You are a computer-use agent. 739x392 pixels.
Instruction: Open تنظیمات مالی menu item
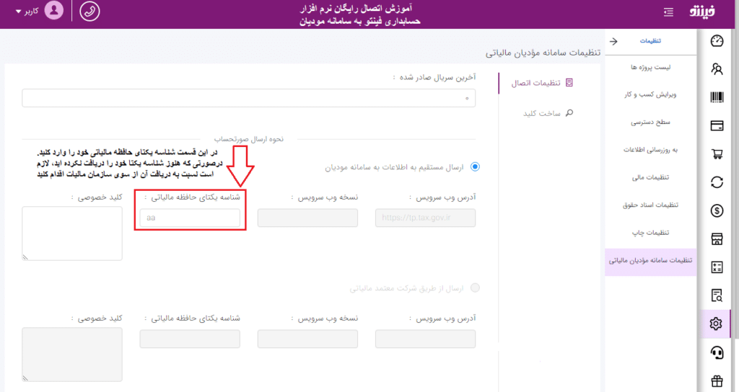click(650, 177)
